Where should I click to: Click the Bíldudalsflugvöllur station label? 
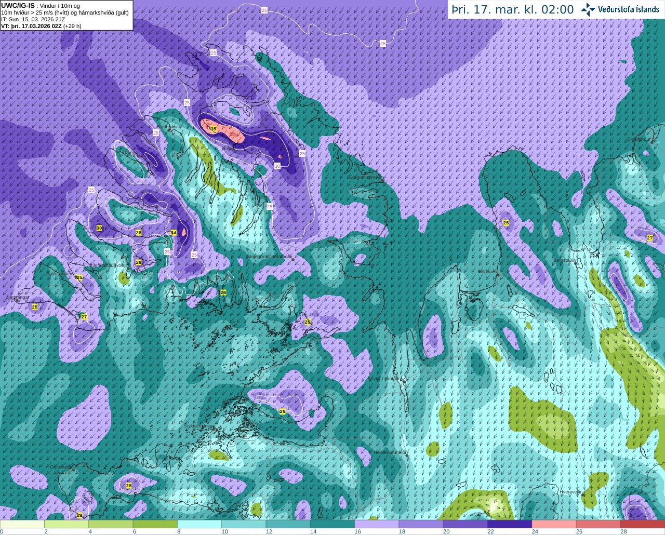[109, 265]
